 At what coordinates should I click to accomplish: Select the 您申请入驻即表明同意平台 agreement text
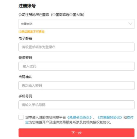click(46, 117)
